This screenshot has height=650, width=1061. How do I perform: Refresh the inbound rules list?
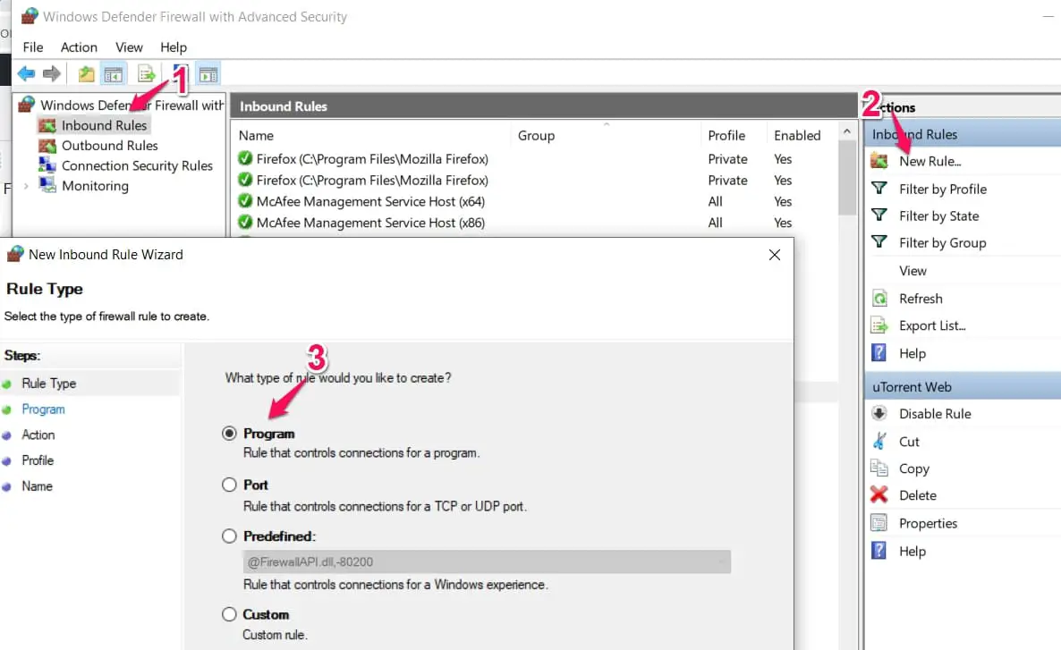(x=921, y=299)
